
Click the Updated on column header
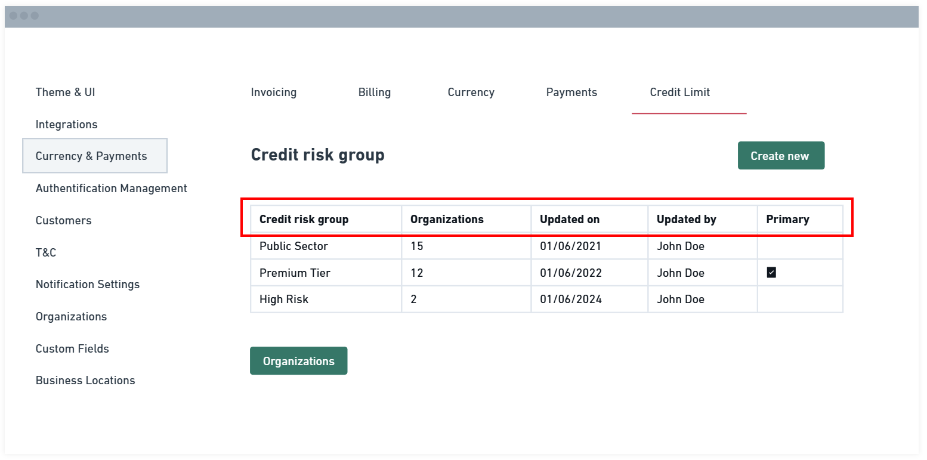pyautogui.click(x=589, y=219)
